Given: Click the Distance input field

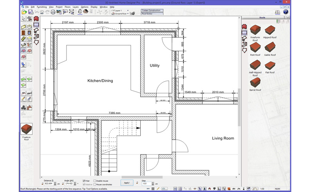Looking at the screenshot, I should pyautogui.click(x=49, y=183).
